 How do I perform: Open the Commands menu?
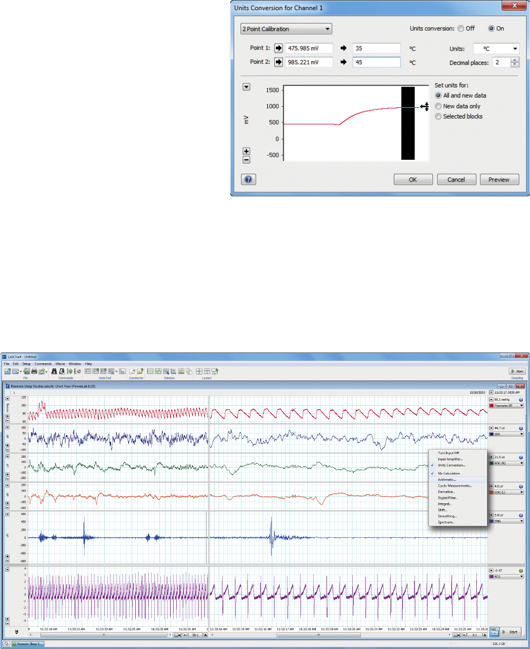43,364
